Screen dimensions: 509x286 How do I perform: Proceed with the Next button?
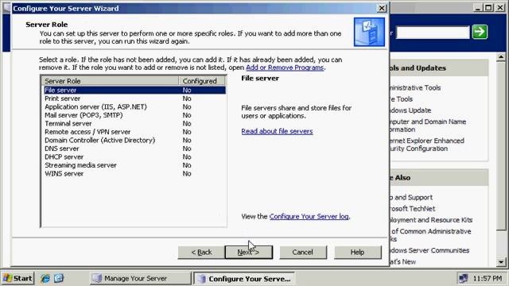[249, 252]
